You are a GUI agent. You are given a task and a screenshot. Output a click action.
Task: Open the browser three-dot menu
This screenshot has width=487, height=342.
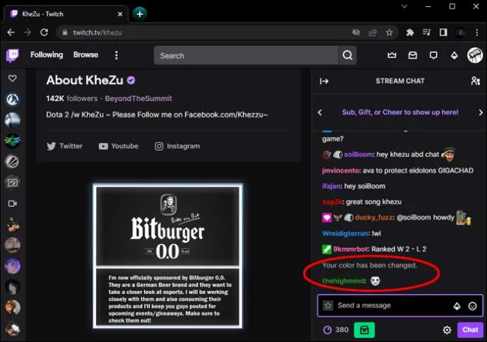[476, 33]
